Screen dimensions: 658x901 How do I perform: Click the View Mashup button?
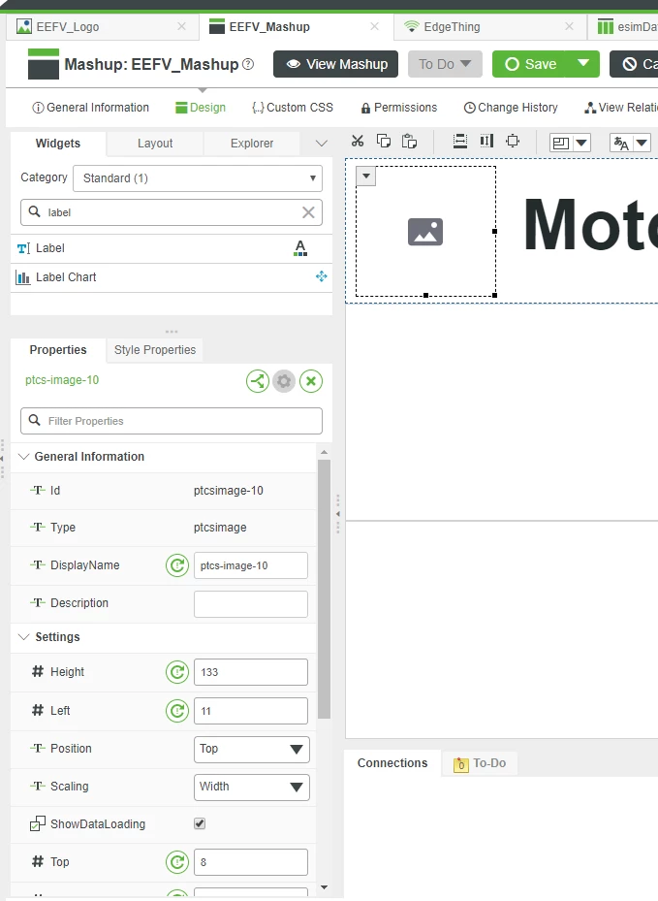[336, 64]
